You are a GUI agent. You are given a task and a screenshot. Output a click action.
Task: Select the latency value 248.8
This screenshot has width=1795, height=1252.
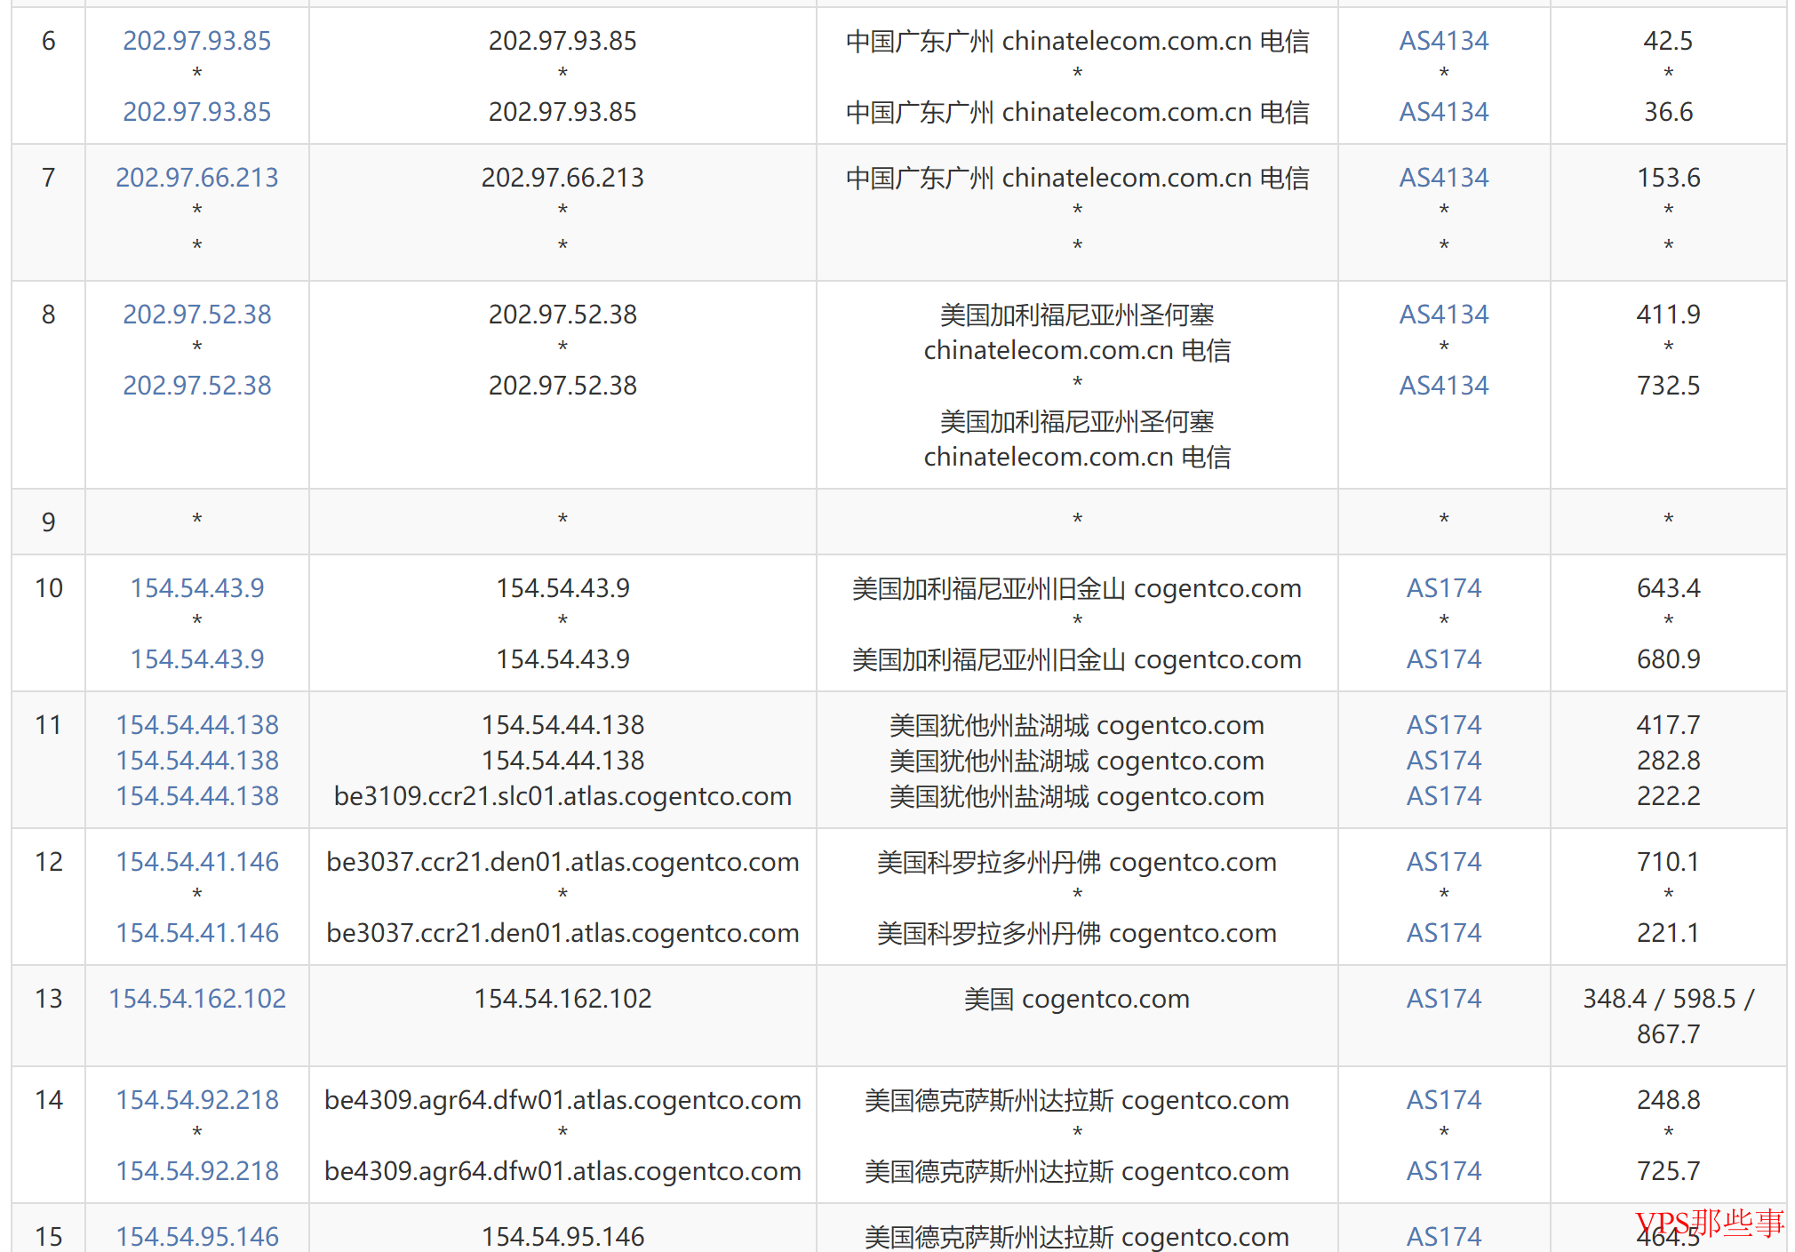1668,1100
